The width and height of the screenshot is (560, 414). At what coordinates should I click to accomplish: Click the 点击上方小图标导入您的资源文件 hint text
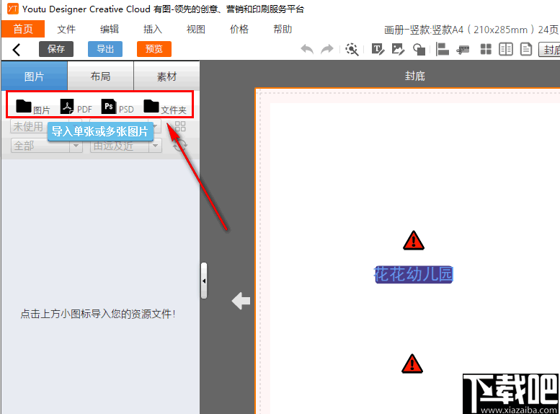tap(98, 314)
